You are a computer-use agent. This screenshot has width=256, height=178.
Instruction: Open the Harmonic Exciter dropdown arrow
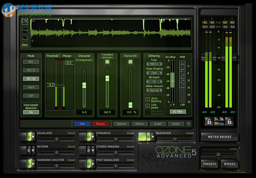[33, 164]
